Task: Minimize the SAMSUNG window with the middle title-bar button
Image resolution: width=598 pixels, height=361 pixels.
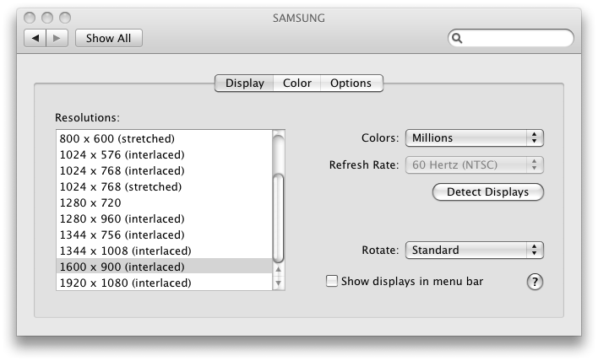Action: (47, 18)
